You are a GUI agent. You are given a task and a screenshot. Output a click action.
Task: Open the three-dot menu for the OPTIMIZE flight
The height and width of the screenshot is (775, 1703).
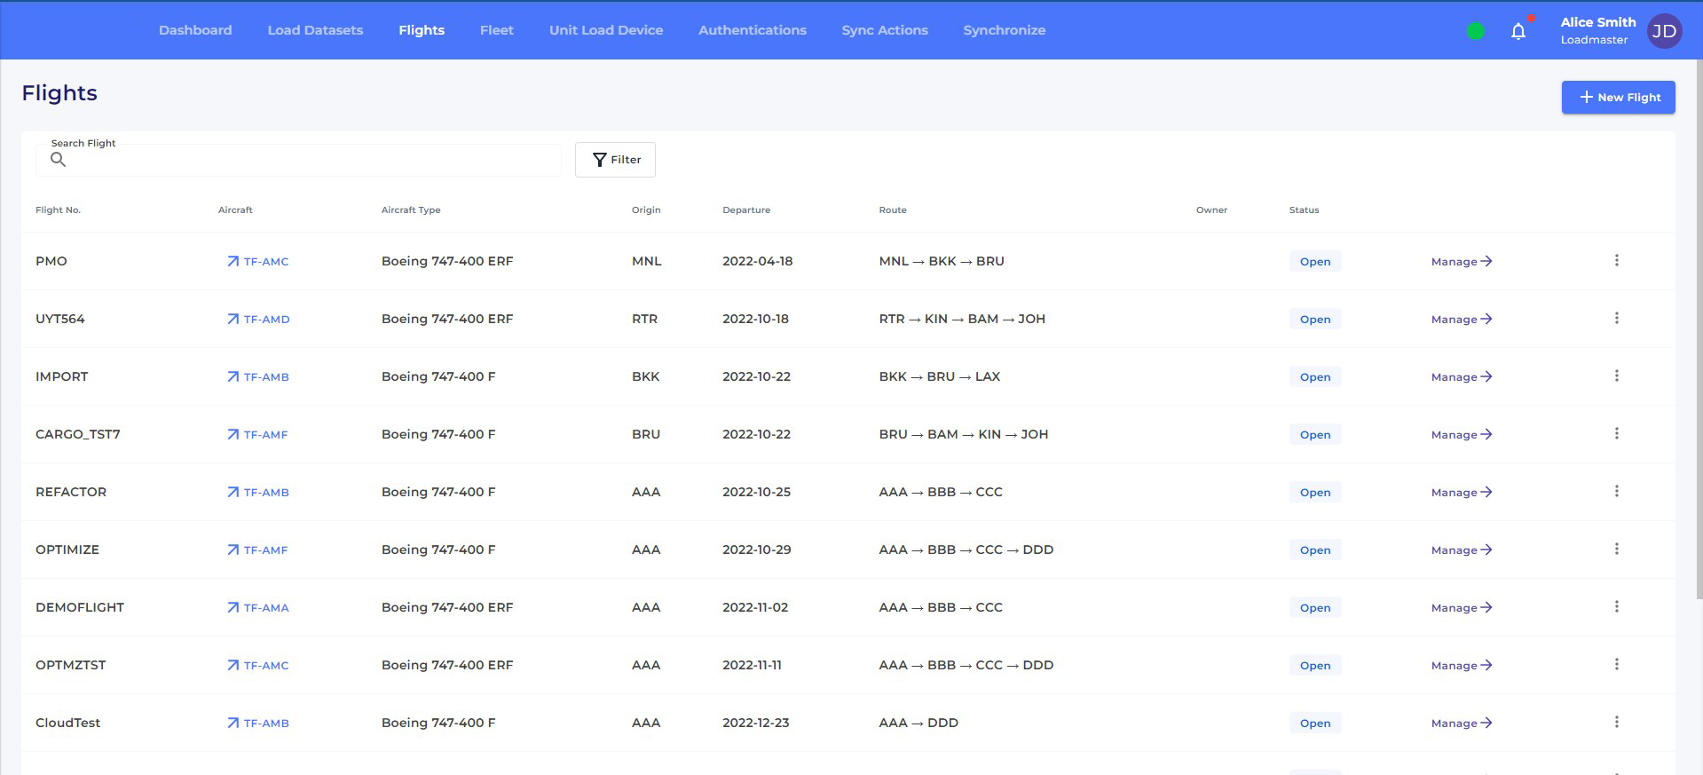[x=1616, y=549]
